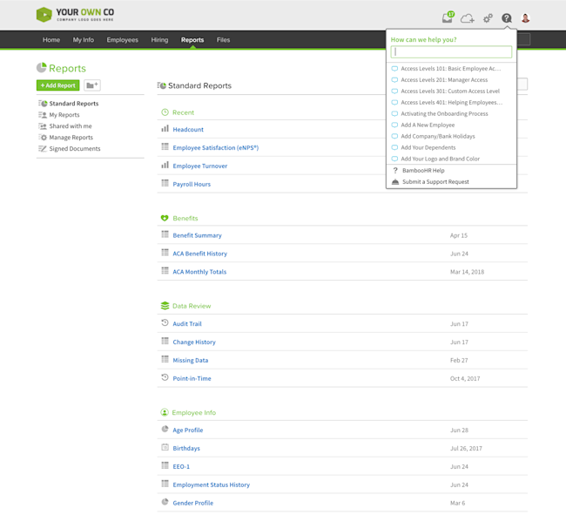Image resolution: width=566 pixels, height=515 pixels.
Task: Click the Reports page title pie icon
Action: click(x=42, y=68)
